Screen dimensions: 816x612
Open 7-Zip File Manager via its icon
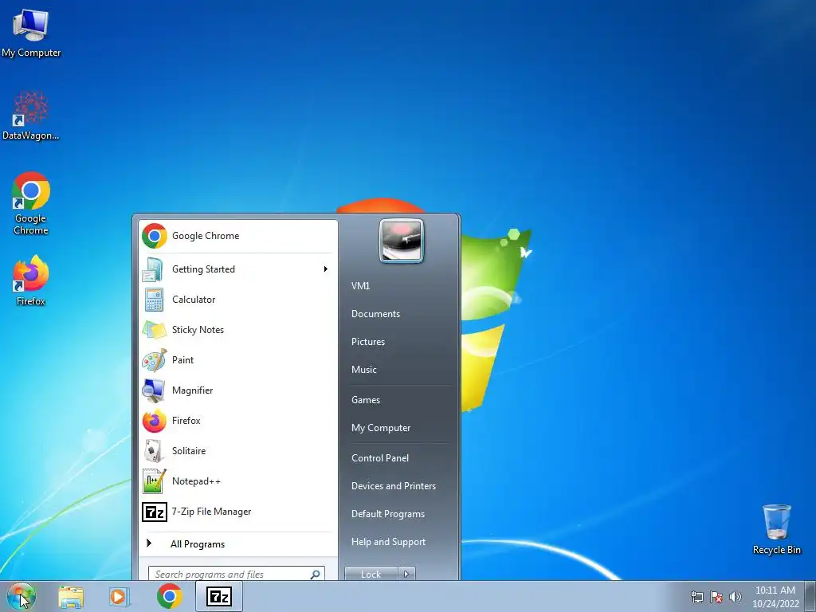154,512
